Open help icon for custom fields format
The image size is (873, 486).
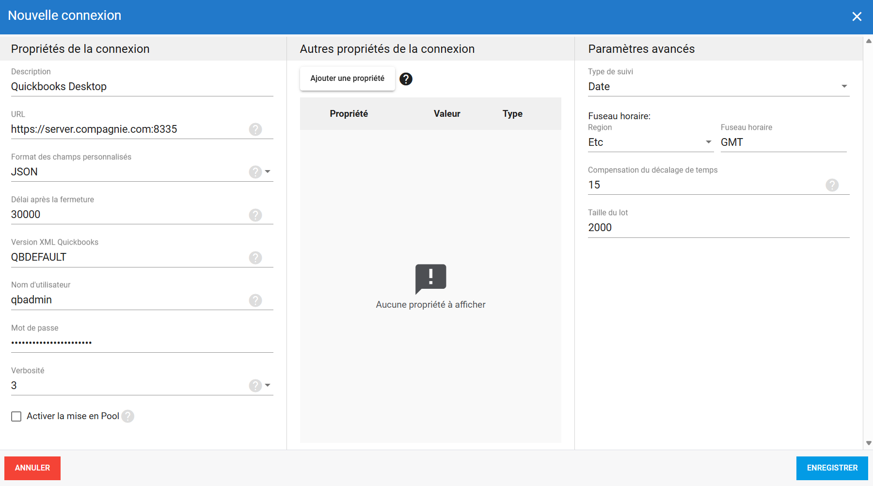click(x=255, y=172)
